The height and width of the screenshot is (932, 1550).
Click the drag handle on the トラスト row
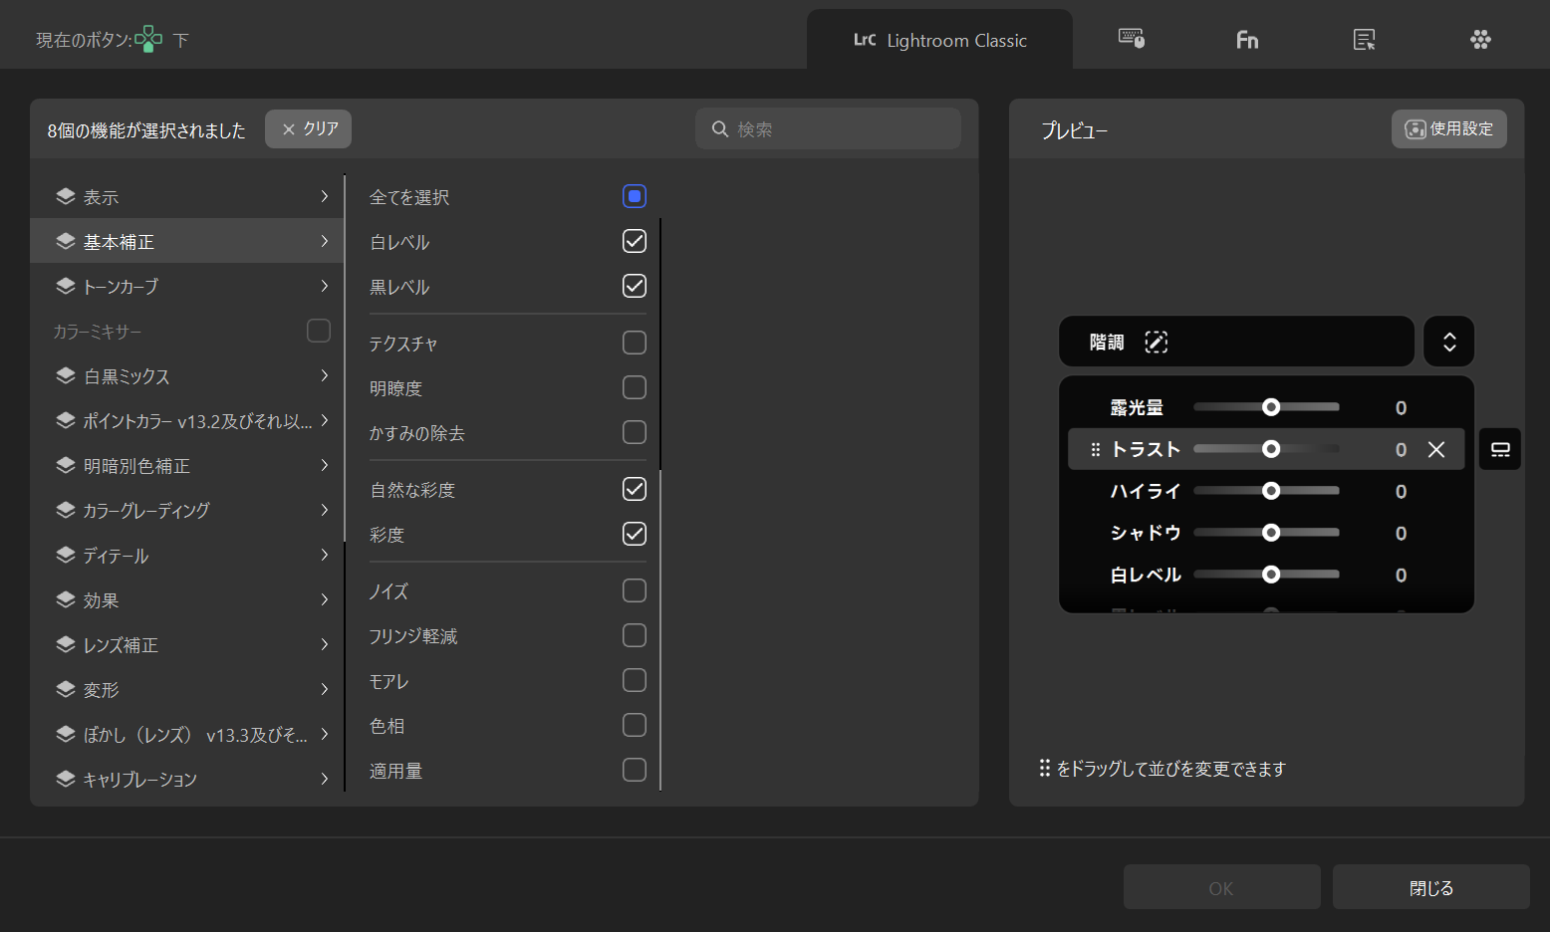tap(1095, 450)
